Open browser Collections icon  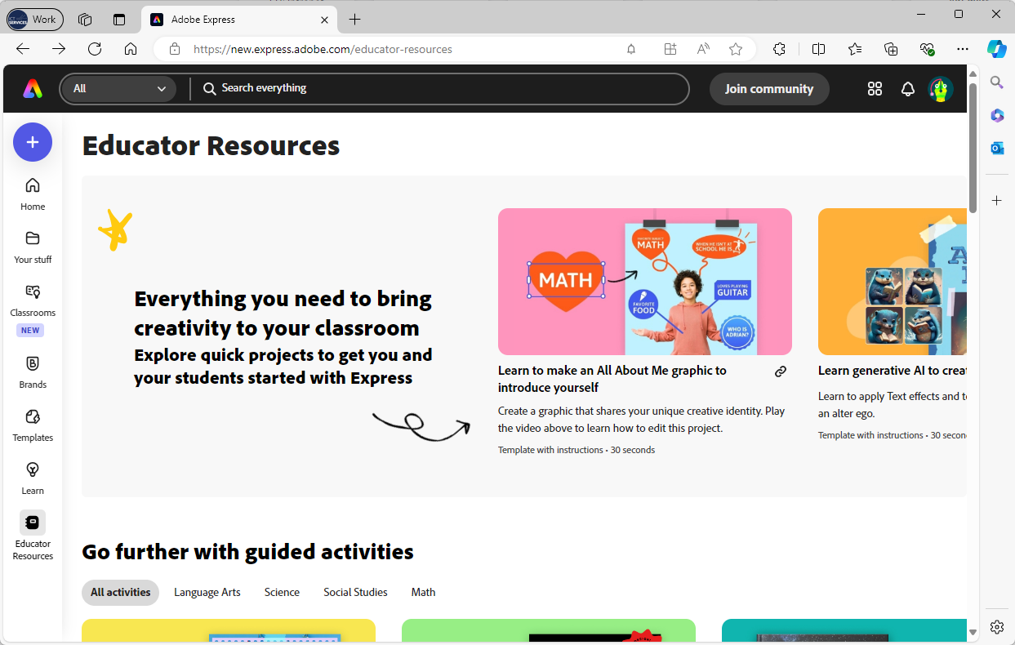click(891, 49)
